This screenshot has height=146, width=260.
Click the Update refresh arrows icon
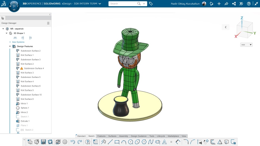(x=50, y=142)
